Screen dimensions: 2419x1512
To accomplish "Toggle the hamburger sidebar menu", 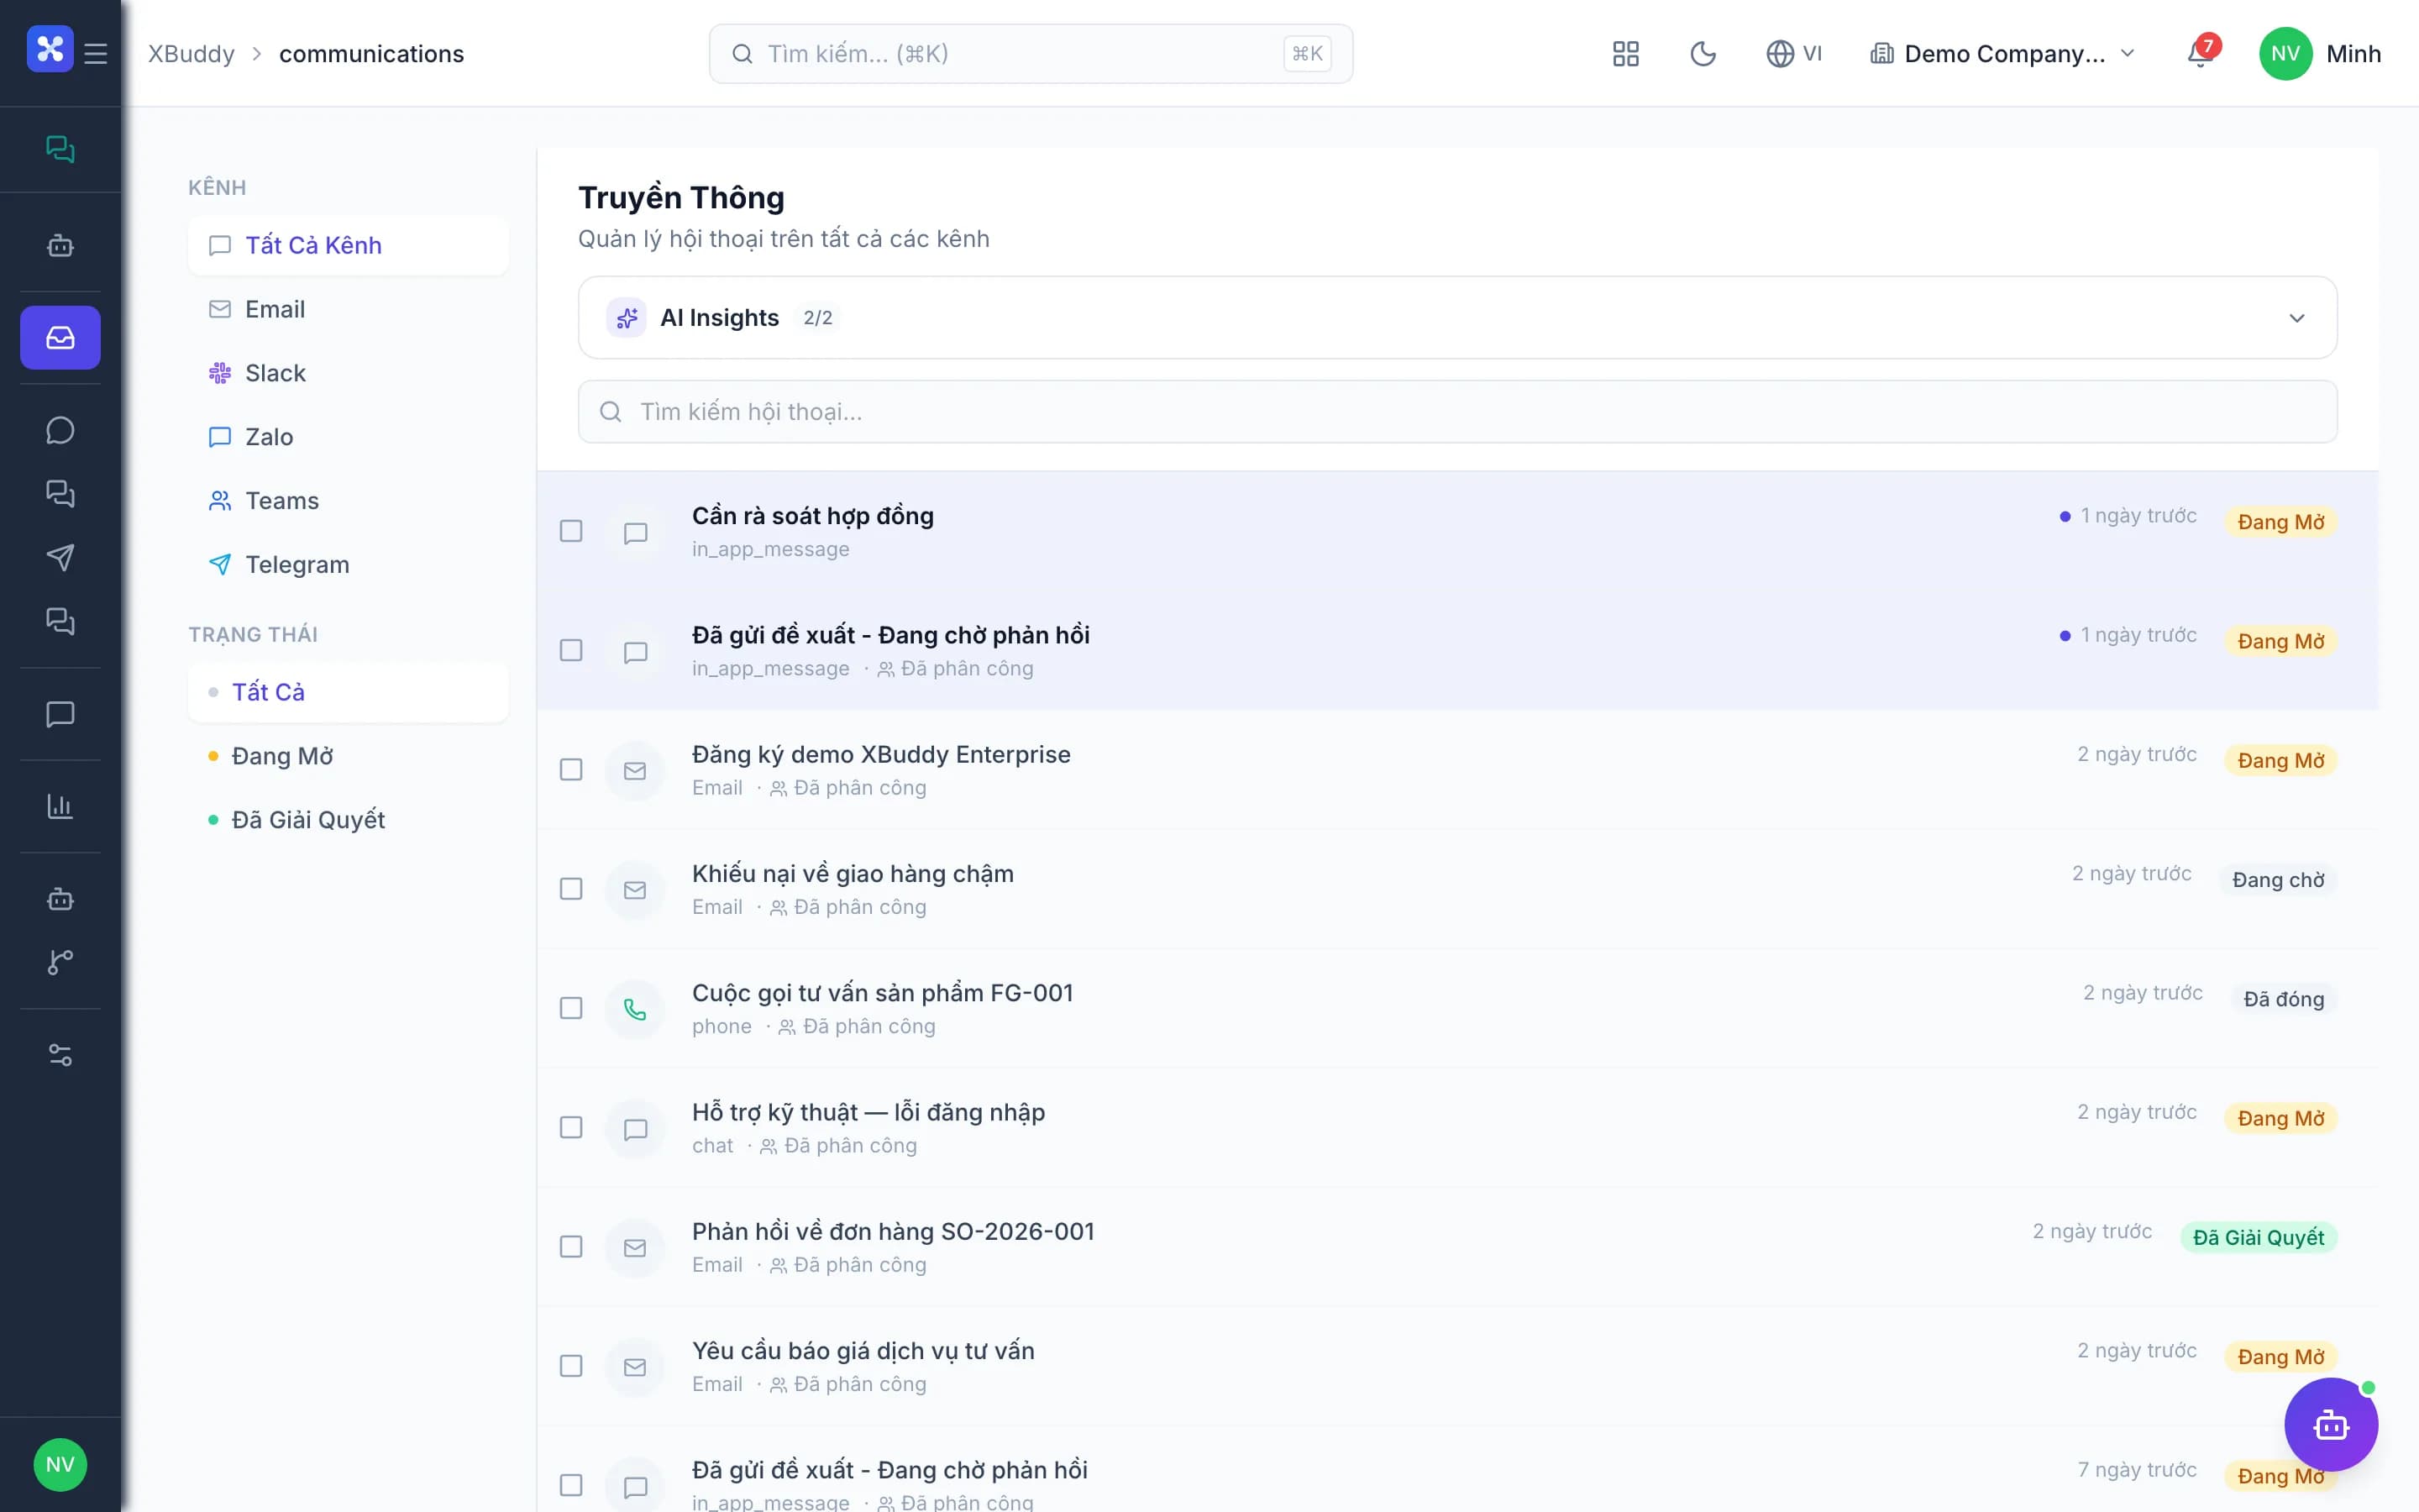I will (96, 53).
